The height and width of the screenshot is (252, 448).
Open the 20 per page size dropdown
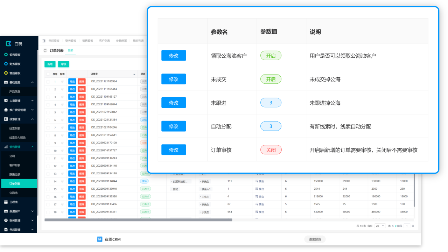[x=379, y=226]
